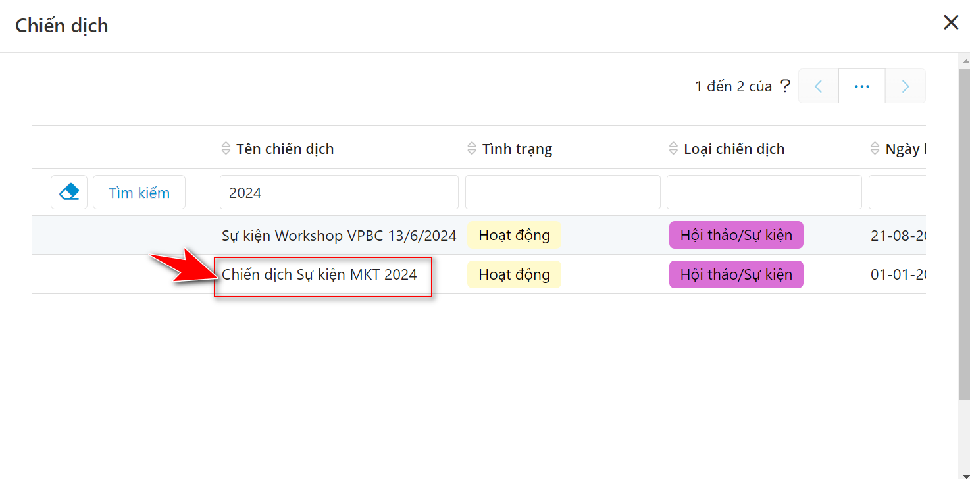Select Sự kiện Workshop VPBC 13/6/2024 campaign
Image resolution: width=970 pixels, height=479 pixels.
339,236
